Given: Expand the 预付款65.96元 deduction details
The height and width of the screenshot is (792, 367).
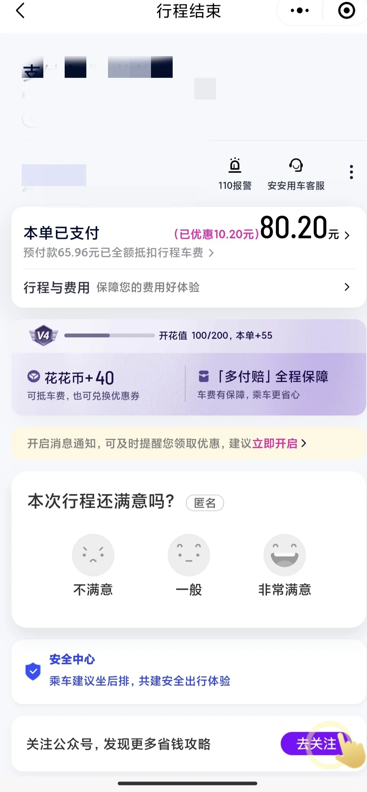Looking at the screenshot, I should [x=118, y=253].
